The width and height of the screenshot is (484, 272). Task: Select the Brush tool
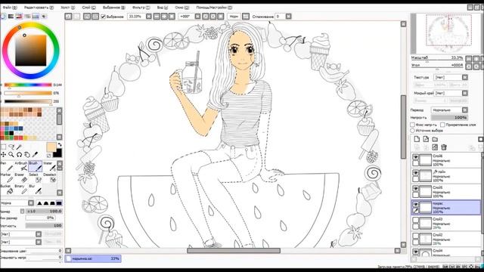pyautogui.click(x=35, y=166)
